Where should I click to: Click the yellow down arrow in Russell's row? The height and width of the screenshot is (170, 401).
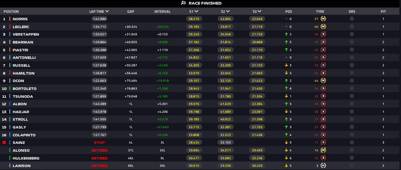tap(286, 65)
